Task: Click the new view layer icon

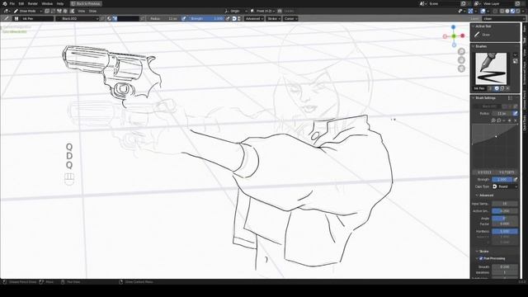Action: click(518, 3)
